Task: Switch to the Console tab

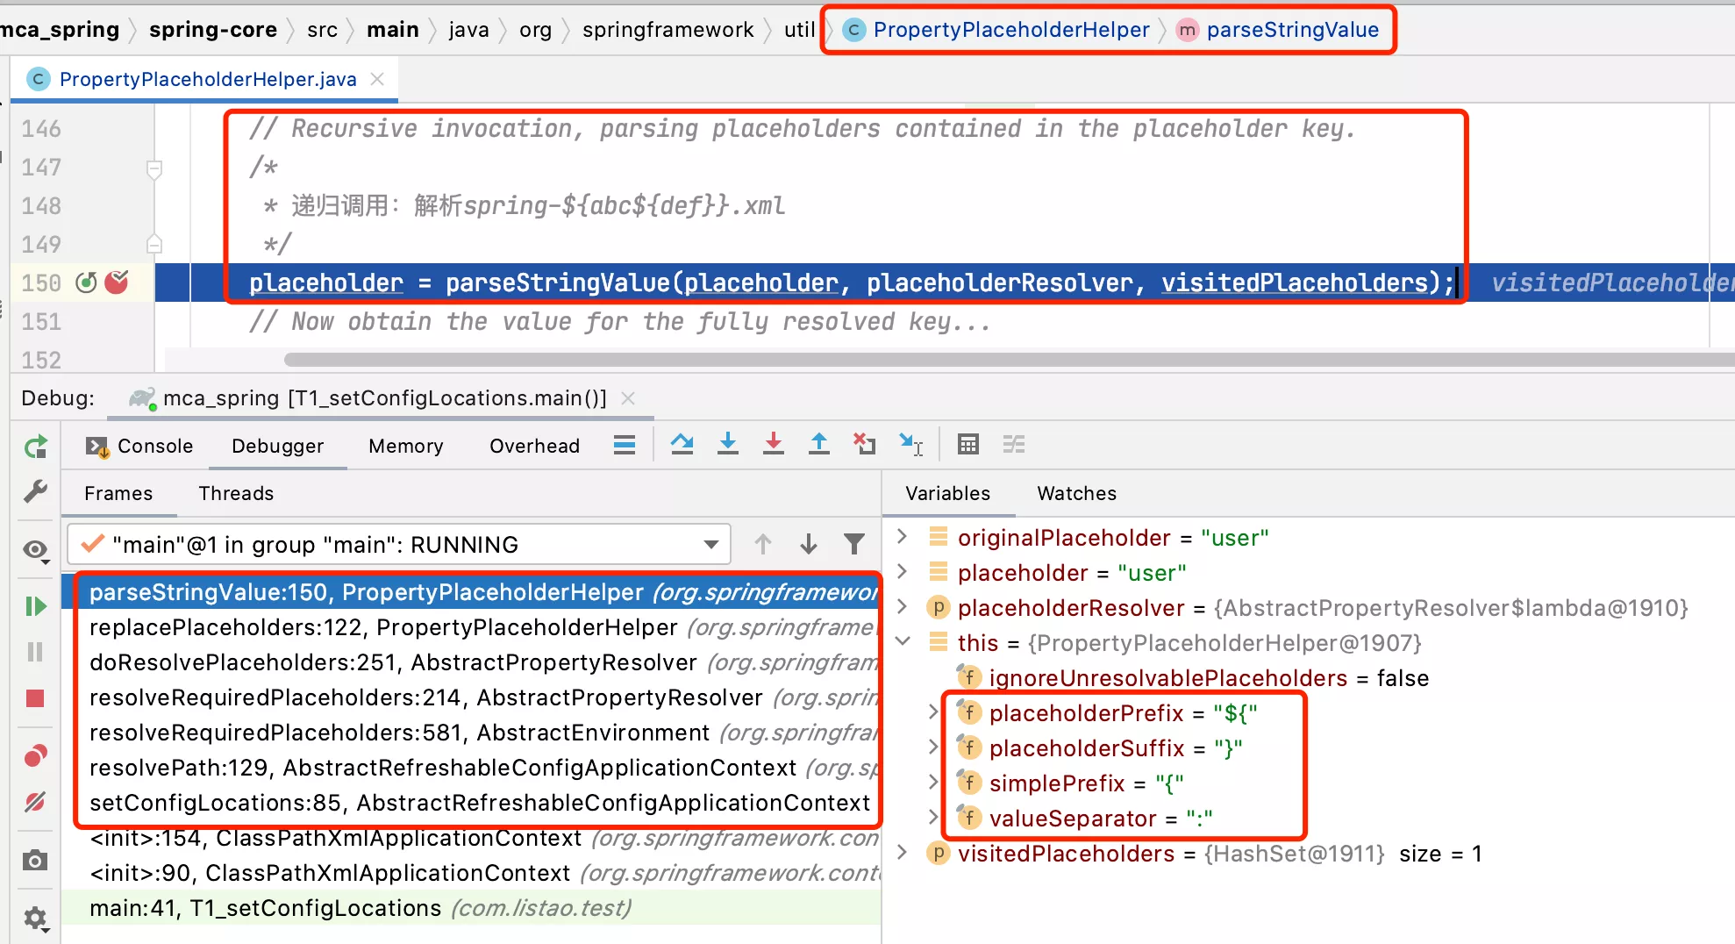Action: [x=139, y=446]
